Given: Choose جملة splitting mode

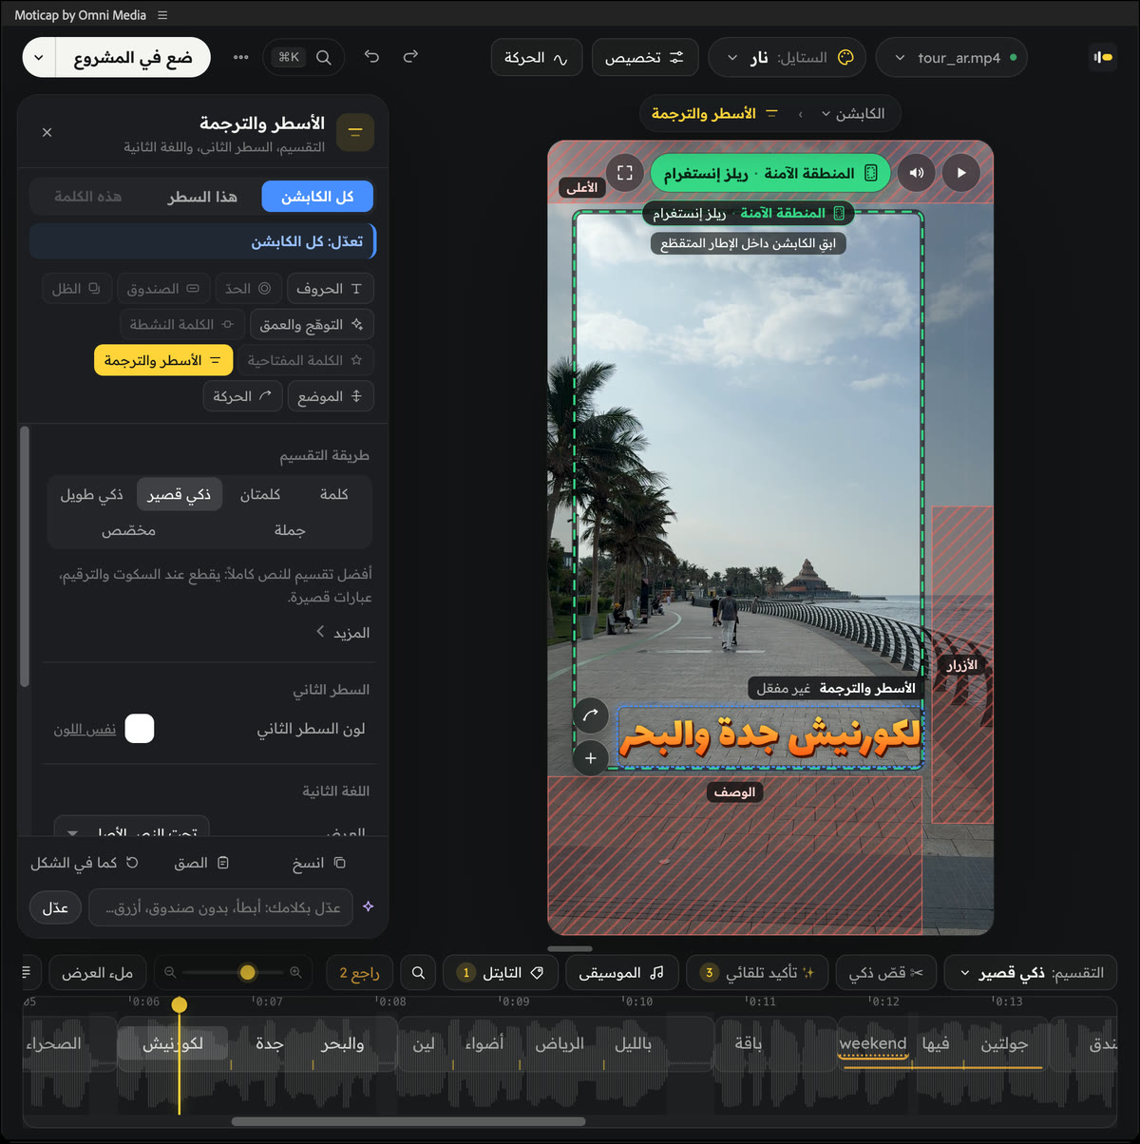Looking at the screenshot, I should click(290, 530).
